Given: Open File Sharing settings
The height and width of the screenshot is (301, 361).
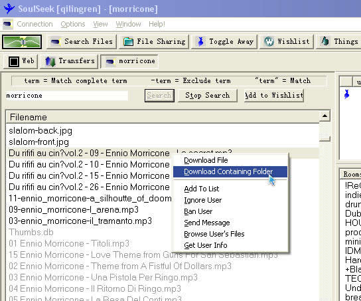Looking at the screenshot, I should [154, 42].
